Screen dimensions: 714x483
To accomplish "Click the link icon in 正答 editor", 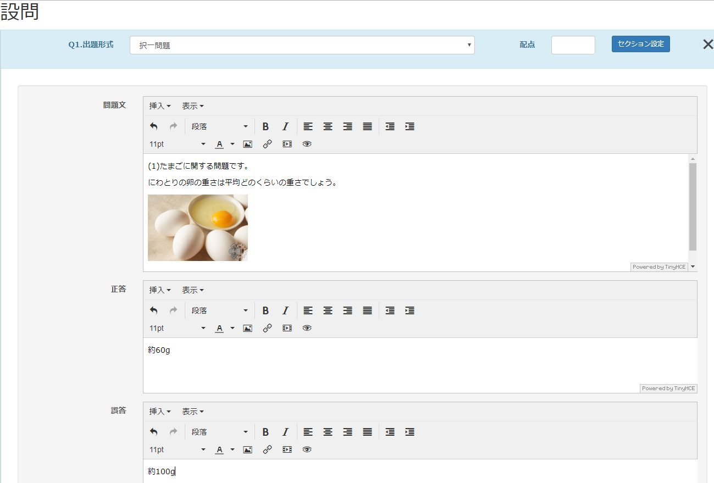I will click(268, 328).
